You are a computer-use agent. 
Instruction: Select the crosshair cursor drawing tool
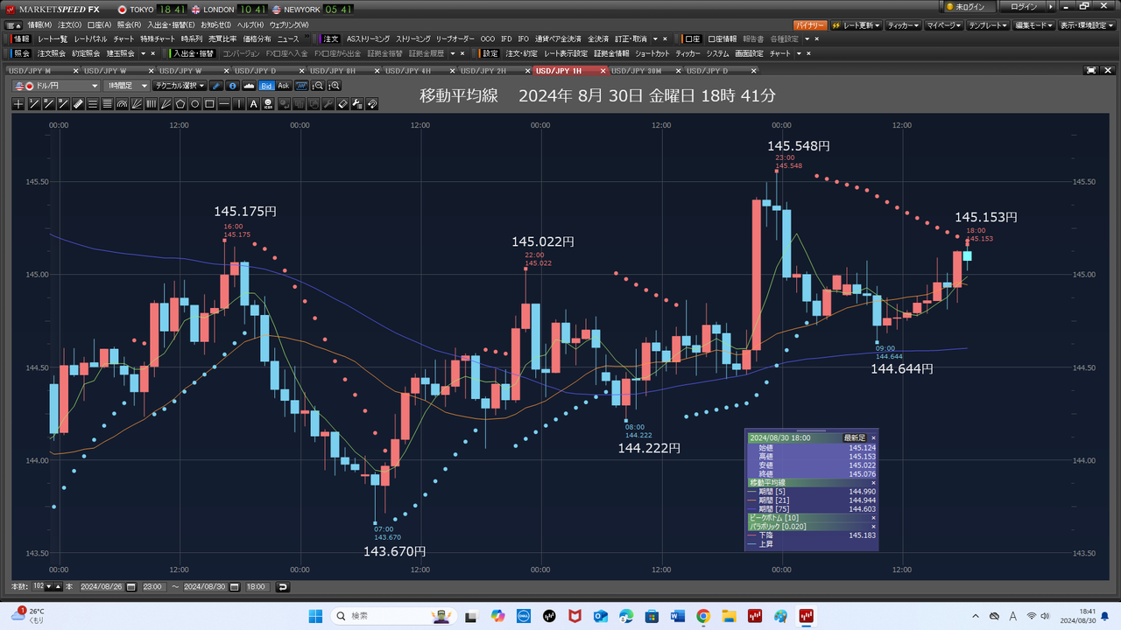point(19,104)
